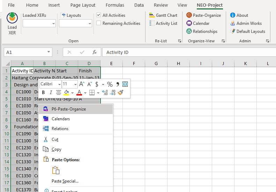The width and height of the screenshot is (276, 192).
Task: Click the Merge and Center icon
Action: (x=125, y=84)
